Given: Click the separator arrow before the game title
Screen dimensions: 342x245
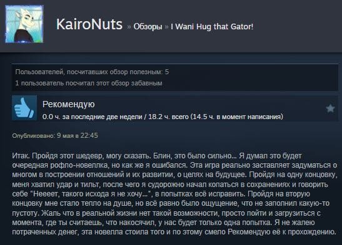Looking at the screenshot, I should (167, 27).
